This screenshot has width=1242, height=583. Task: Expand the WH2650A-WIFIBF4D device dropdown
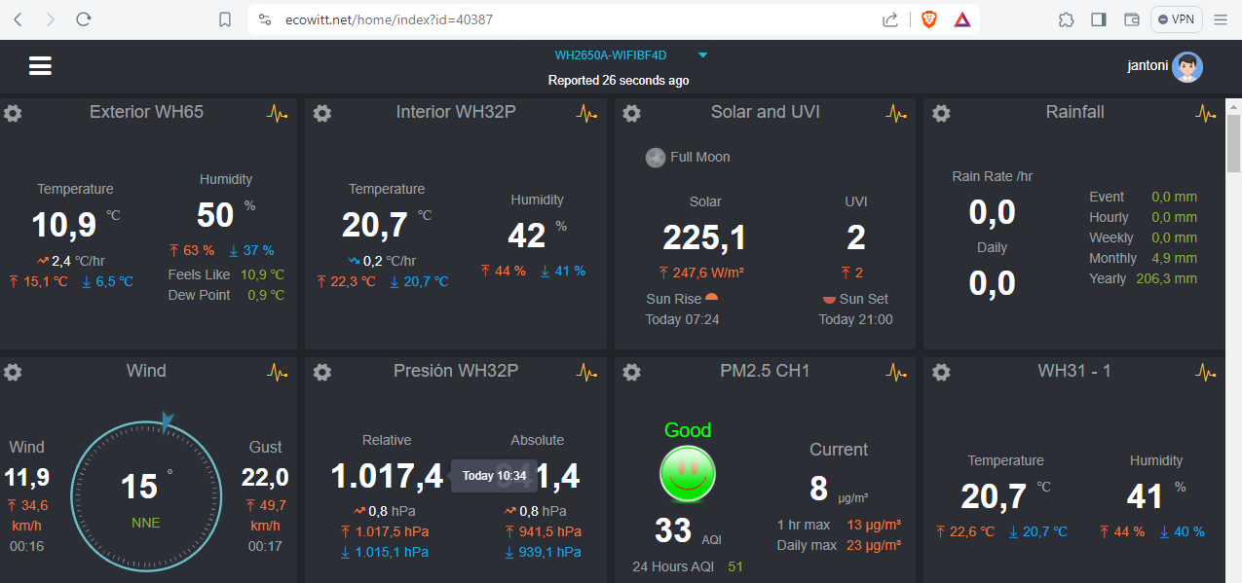[x=611, y=55]
